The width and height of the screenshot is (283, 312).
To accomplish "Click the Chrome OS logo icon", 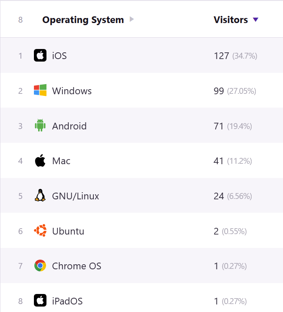I will click(40, 266).
